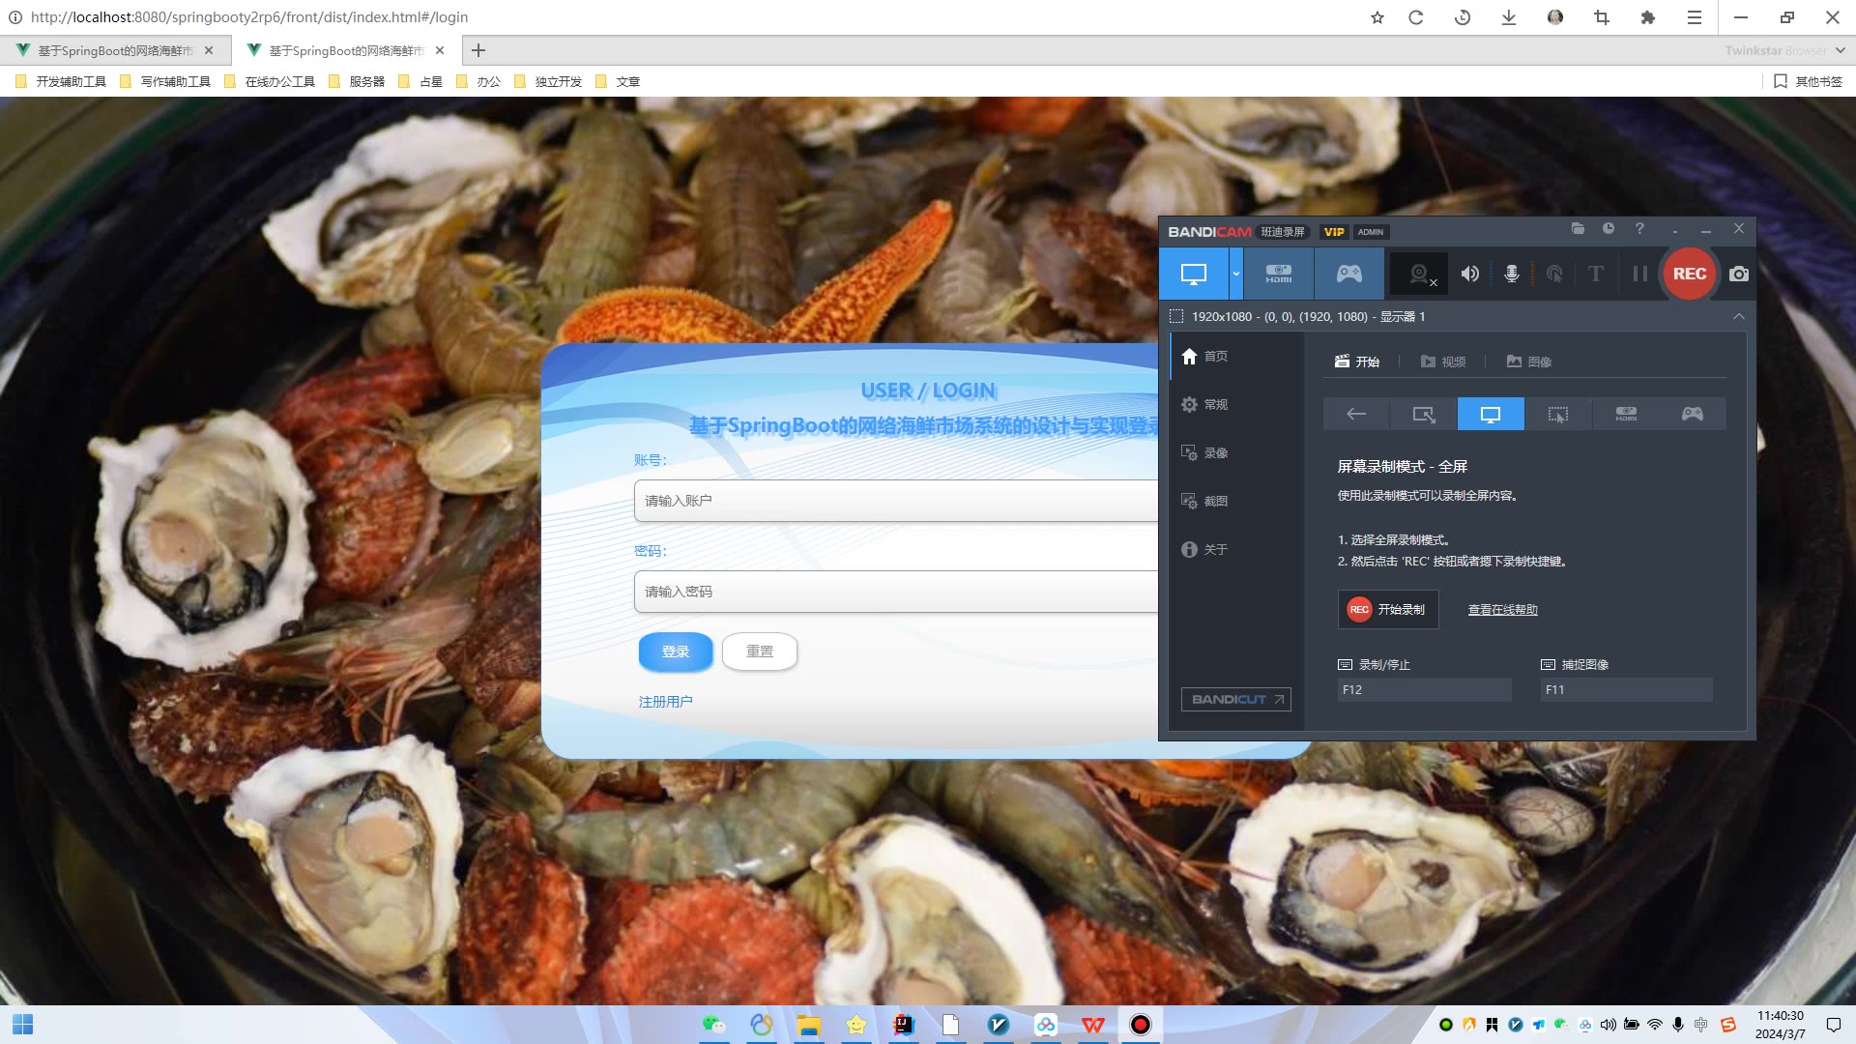Click the camera screenshot capture icon
The height and width of the screenshot is (1044, 1856).
[x=1738, y=274]
